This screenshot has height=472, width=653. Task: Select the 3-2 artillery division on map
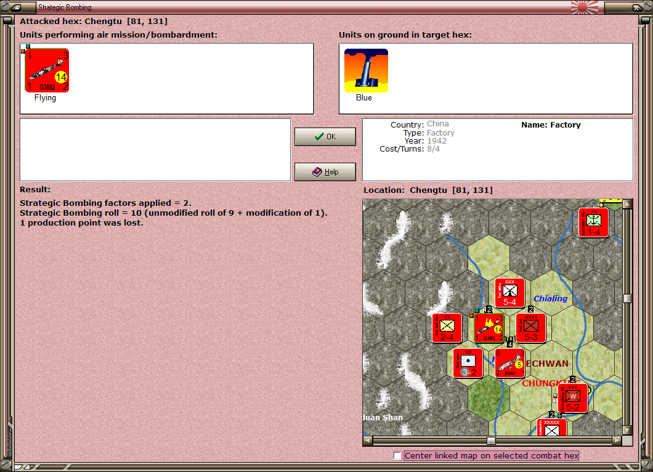coord(468,364)
